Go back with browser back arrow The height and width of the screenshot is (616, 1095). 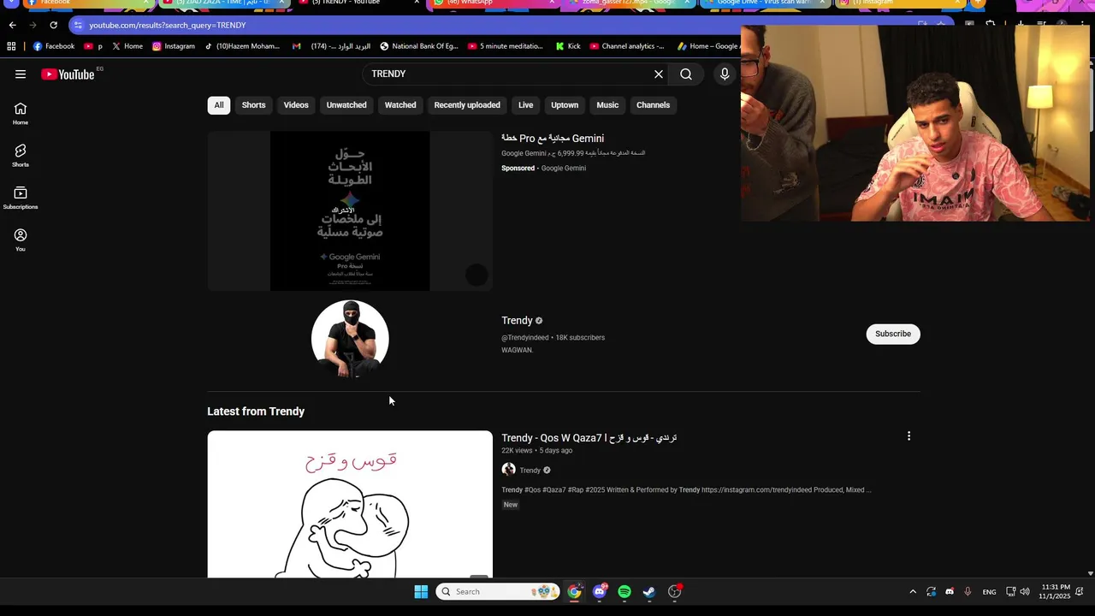coord(12,26)
